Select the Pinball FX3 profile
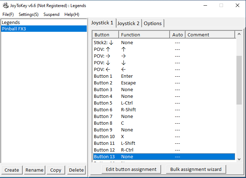 (x=14, y=29)
